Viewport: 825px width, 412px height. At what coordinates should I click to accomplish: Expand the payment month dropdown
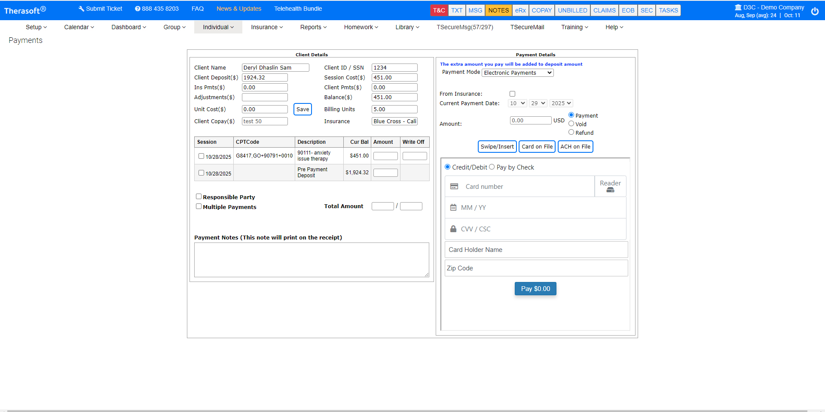517,103
